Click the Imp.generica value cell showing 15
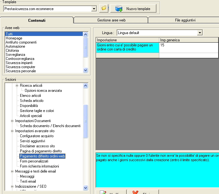Viewport: 219px width, 194px height. [x=188, y=47]
